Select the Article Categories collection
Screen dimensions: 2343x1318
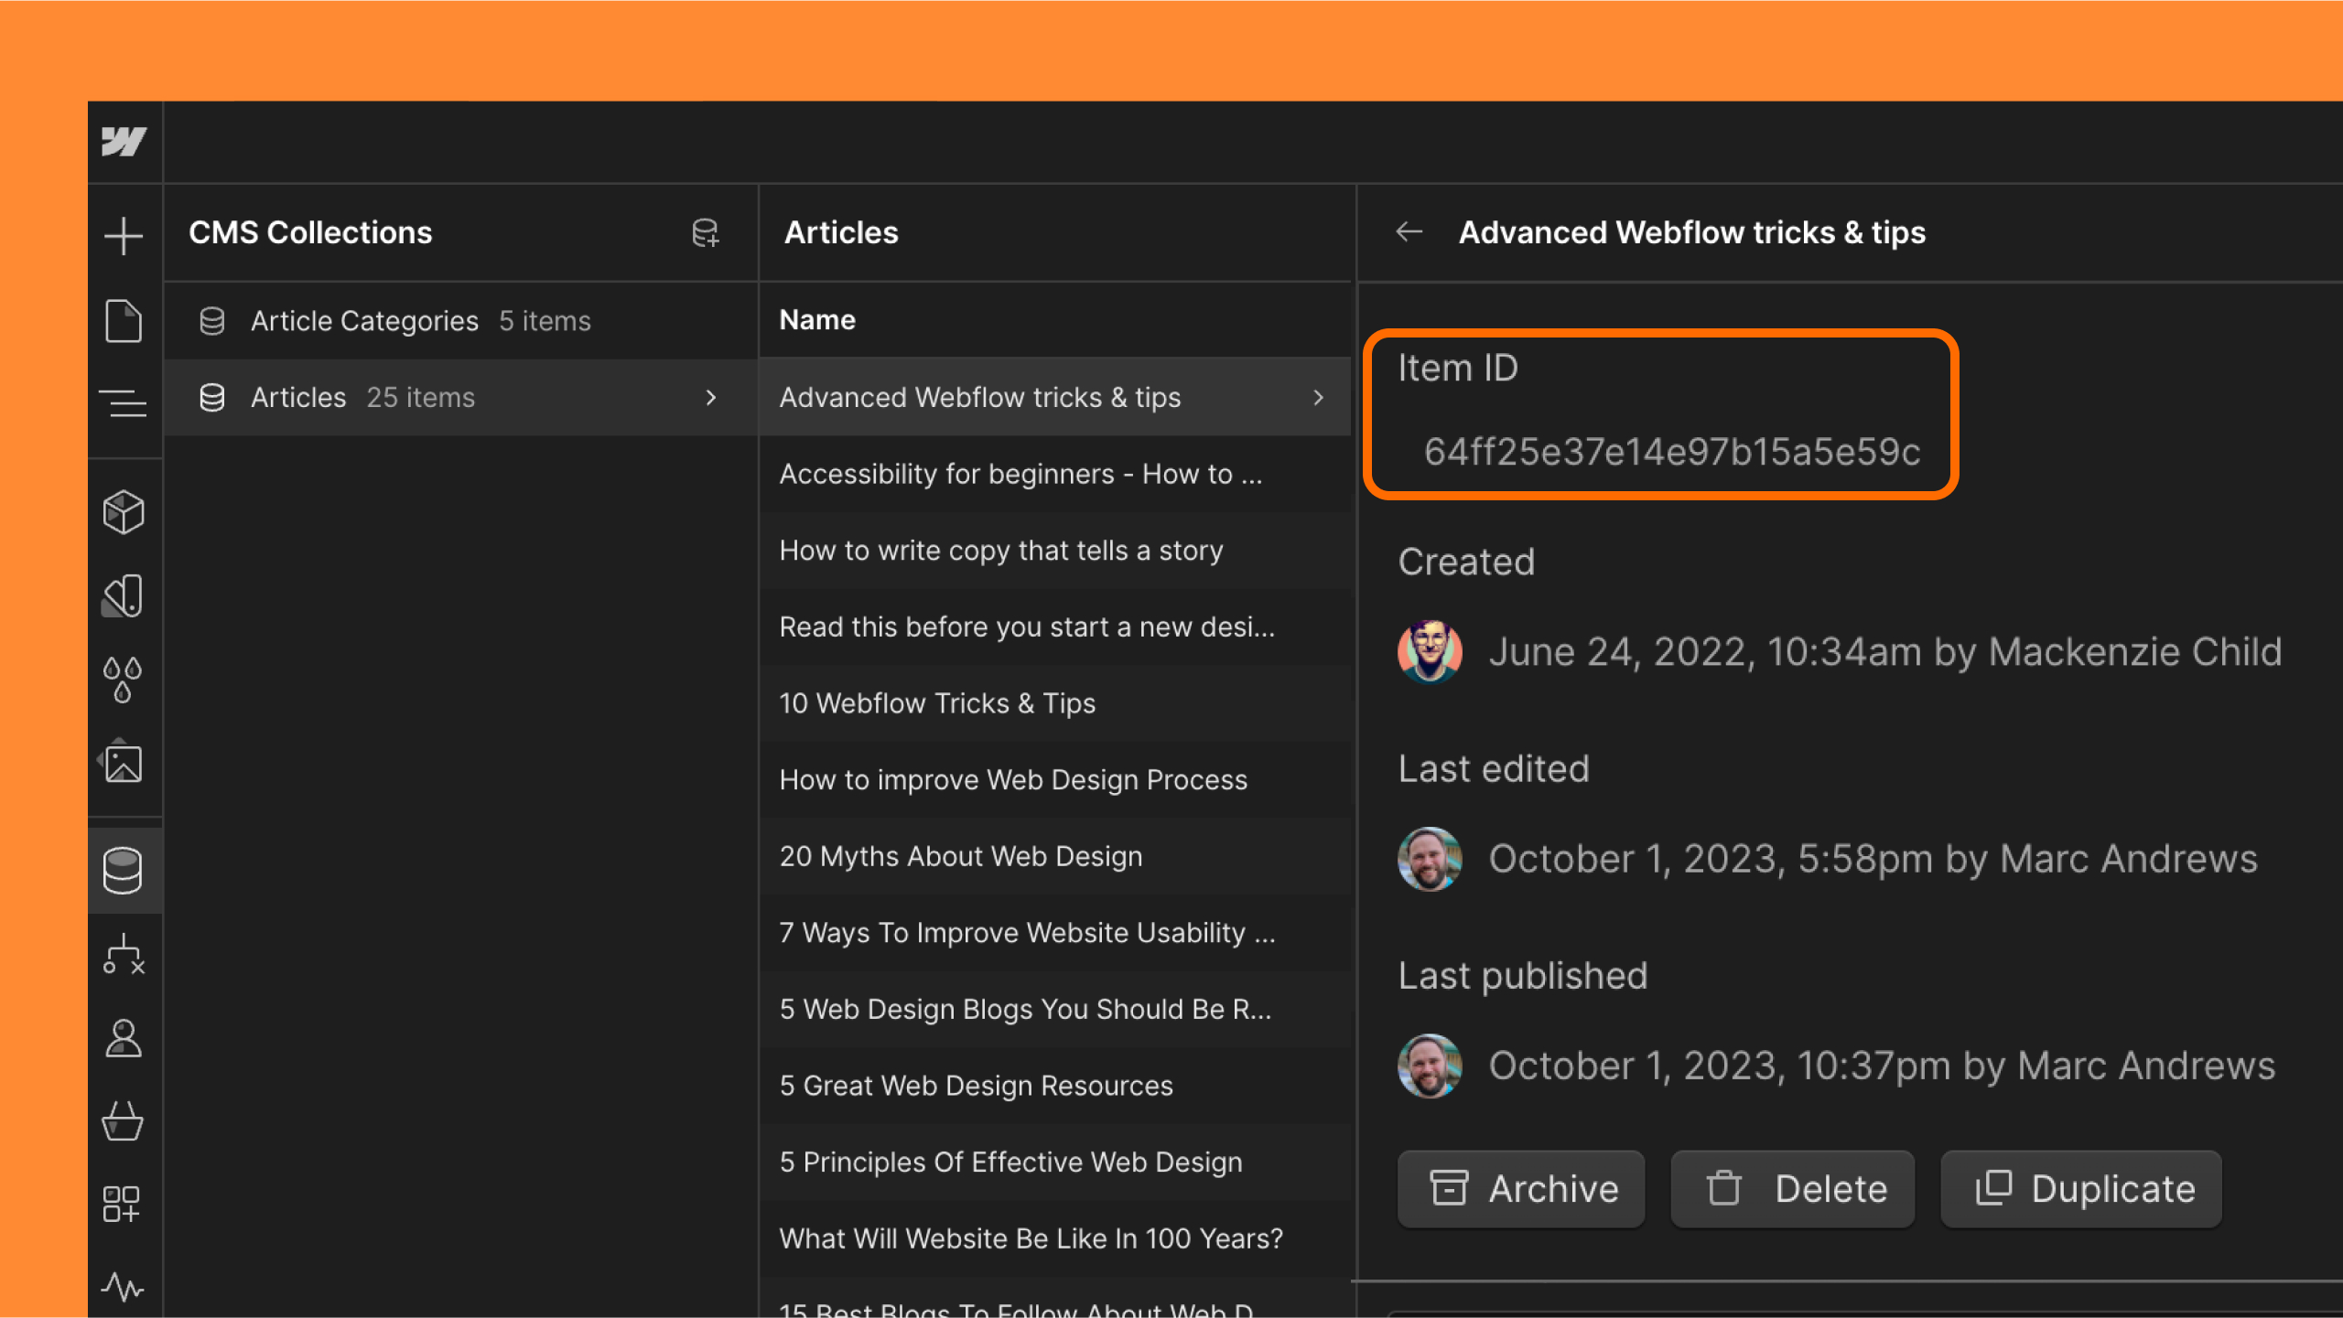click(364, 321)
